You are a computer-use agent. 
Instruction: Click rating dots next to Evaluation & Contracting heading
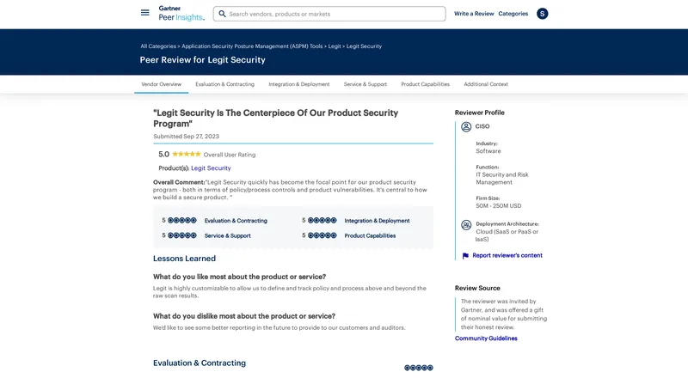pyautogui.click(x=419, y=368)
